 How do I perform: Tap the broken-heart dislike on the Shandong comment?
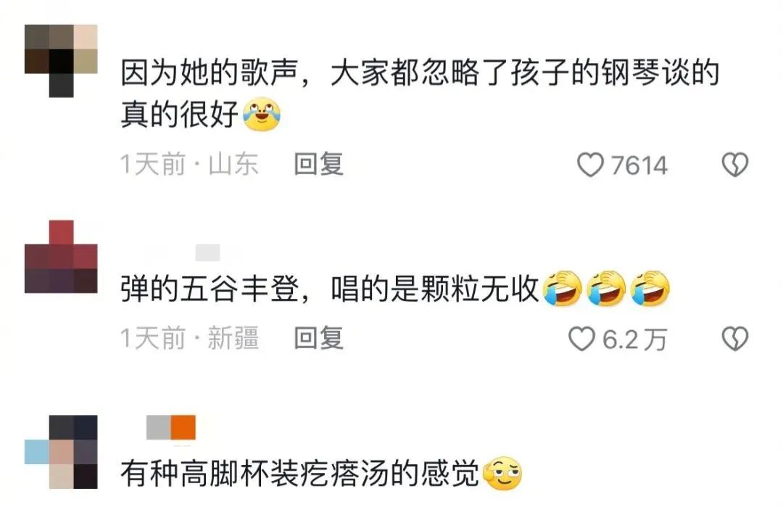[x=735, y=165]
